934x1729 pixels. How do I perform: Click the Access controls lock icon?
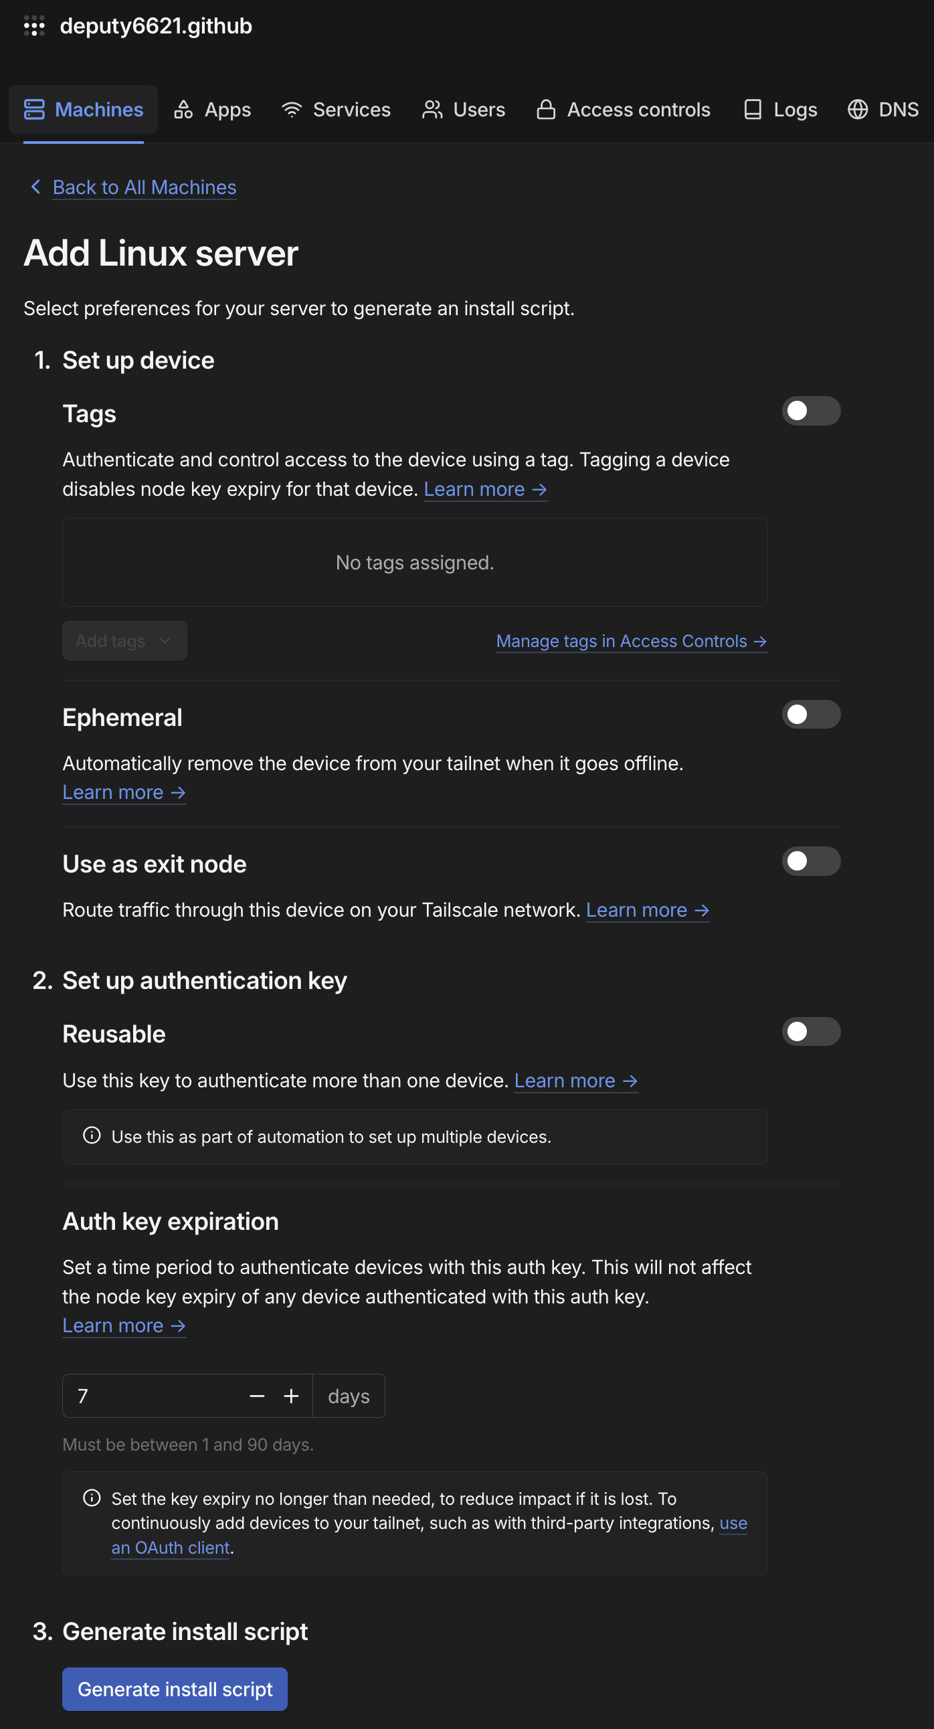[546, 110]
